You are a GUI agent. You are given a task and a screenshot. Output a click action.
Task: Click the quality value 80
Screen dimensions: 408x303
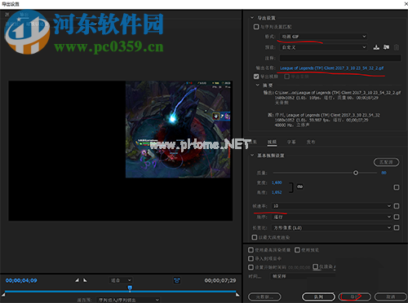[x=384, y=173]
